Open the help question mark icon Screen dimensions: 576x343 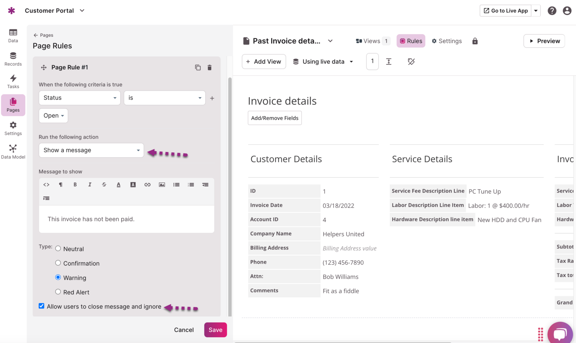(552, 11)
